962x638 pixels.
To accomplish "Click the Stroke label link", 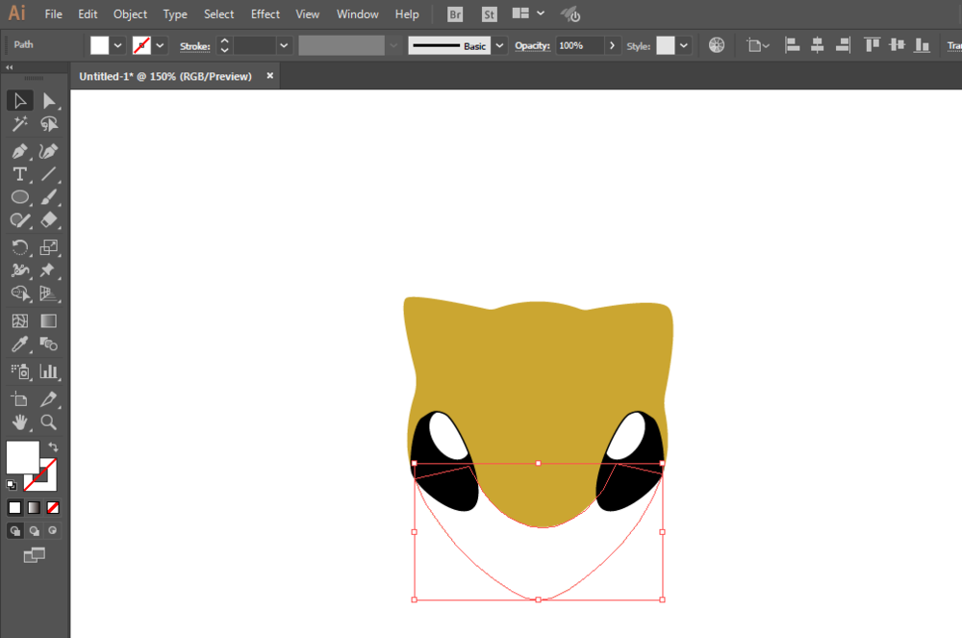I will tap(194, 46).
